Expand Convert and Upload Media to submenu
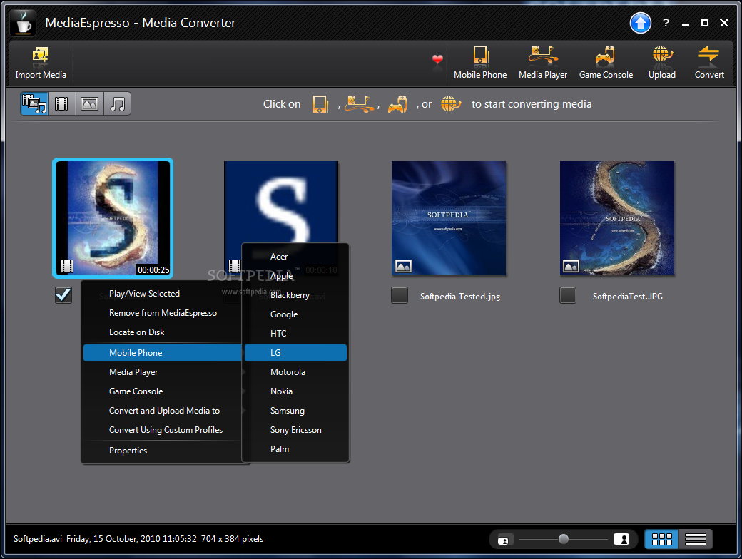 [x=163, y=411]
